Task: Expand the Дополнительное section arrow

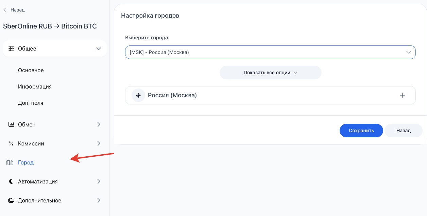Action: click(x=99, y=200)
